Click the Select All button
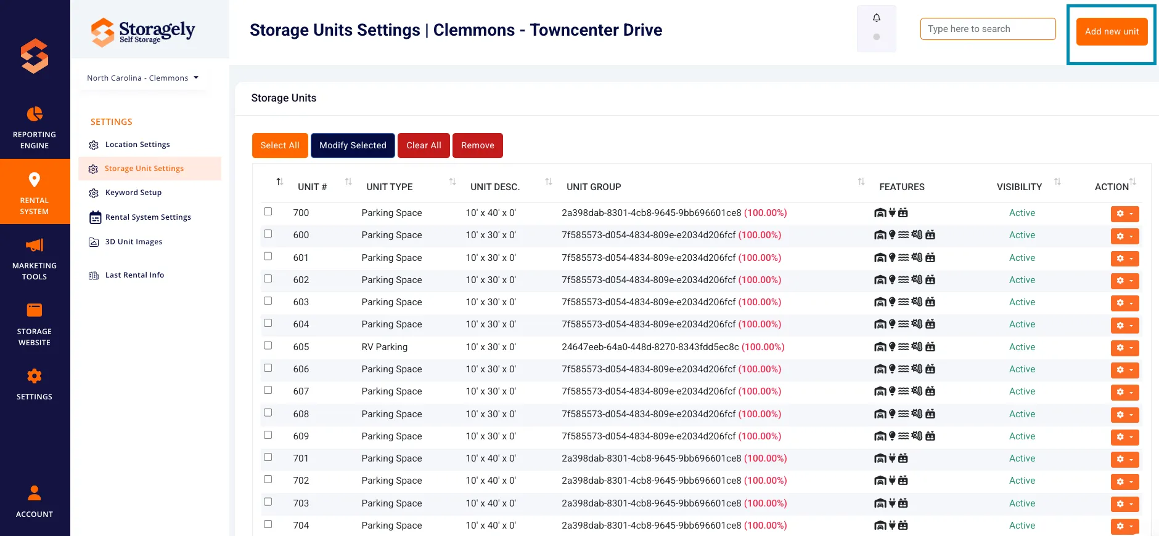The height and width of the screenshot is (536, 1159). [280, 145]
